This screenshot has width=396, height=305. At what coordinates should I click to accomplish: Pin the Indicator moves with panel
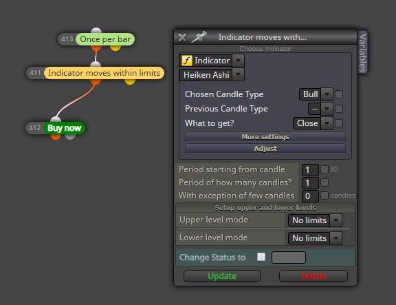tap(199, 37)
